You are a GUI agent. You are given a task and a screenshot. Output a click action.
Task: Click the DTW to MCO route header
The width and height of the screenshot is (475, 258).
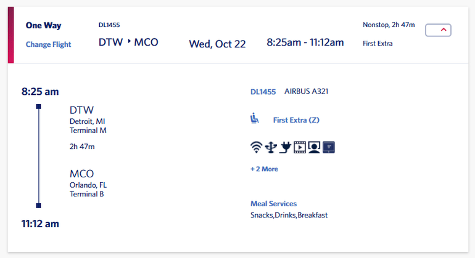[128, 42]
